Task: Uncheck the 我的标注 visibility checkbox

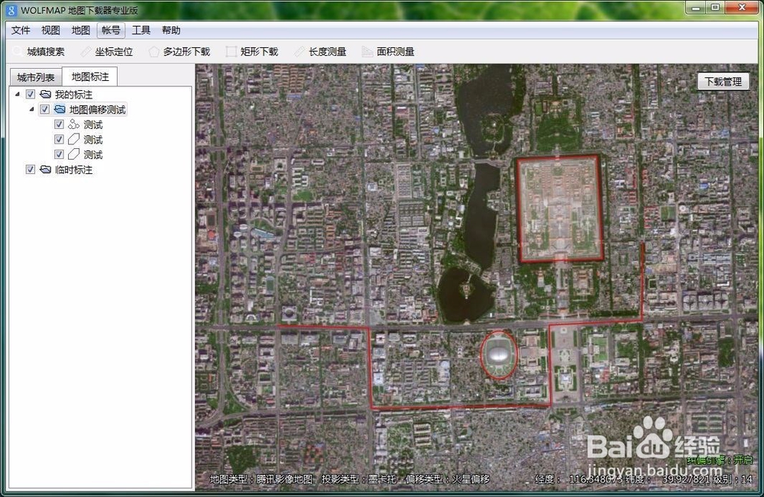Action: (x=30, y=94)
